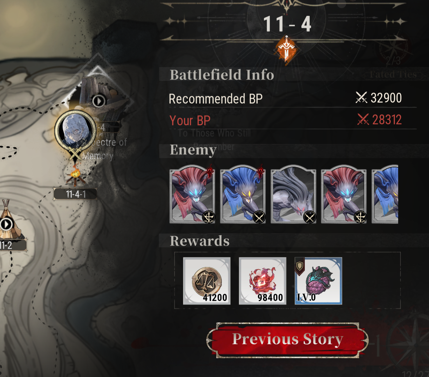Select the gray wolf-like enemy portrait

tap(293, 194)
